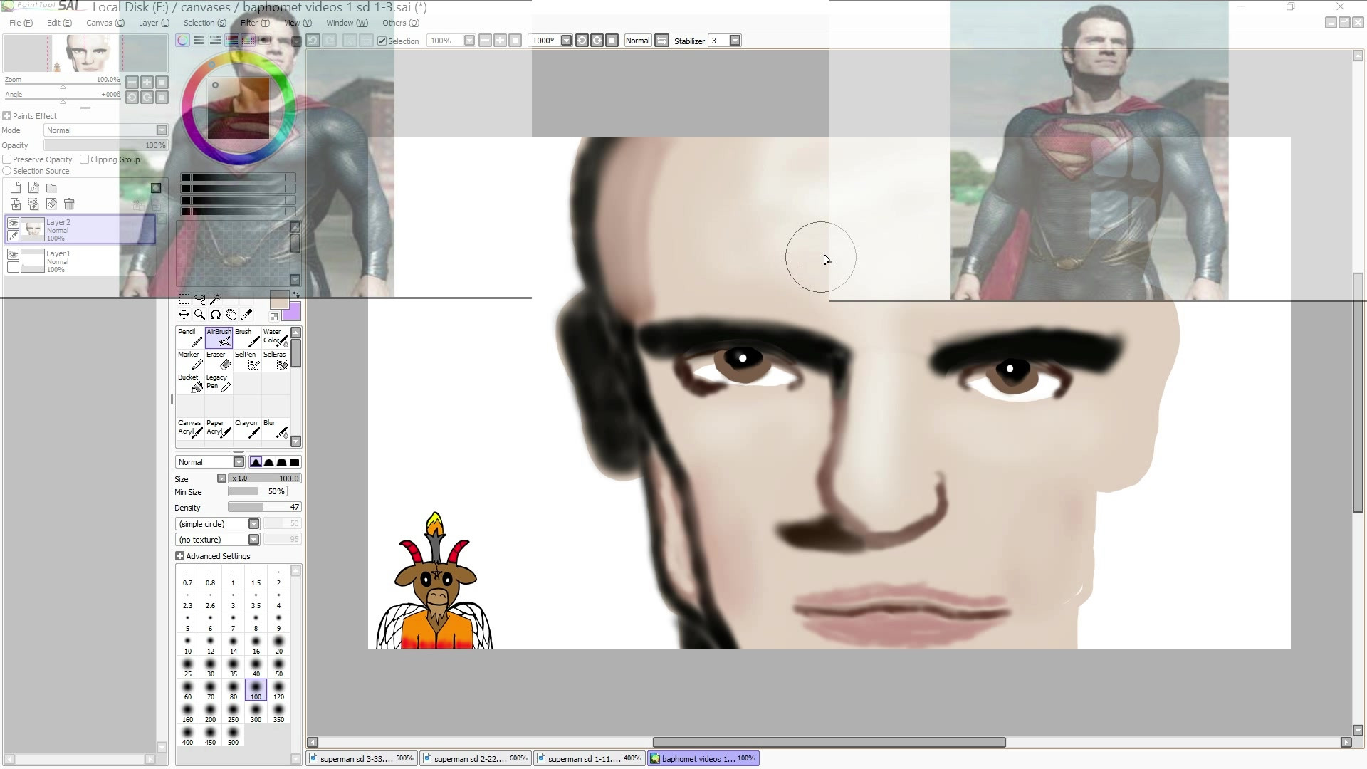1367x769 pixels.
Task: Create a new linework layer
Action: pyautogui.click(x=33, y=188)
